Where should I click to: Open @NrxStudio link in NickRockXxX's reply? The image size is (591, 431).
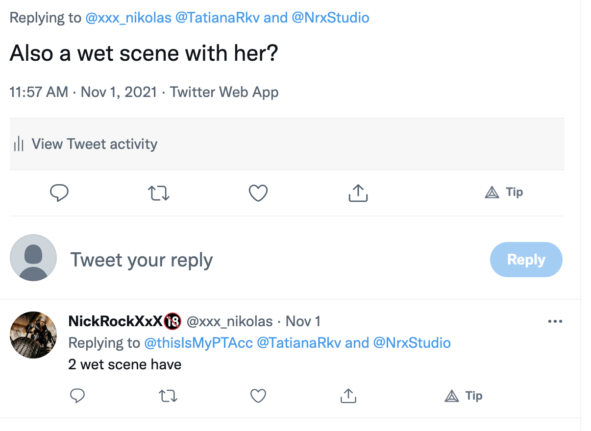coord(412,343)
